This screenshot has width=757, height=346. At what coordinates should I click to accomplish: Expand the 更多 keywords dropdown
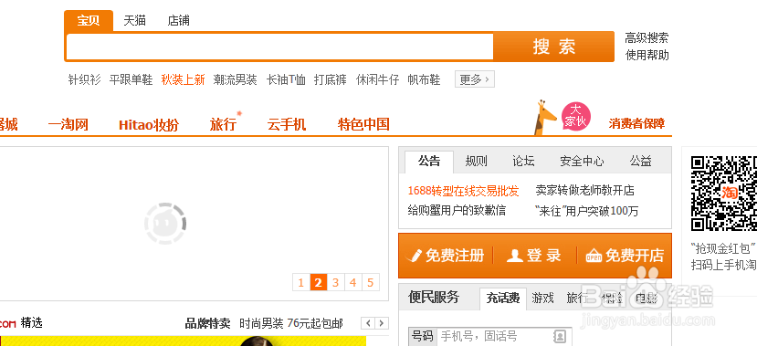coord(475,79)
